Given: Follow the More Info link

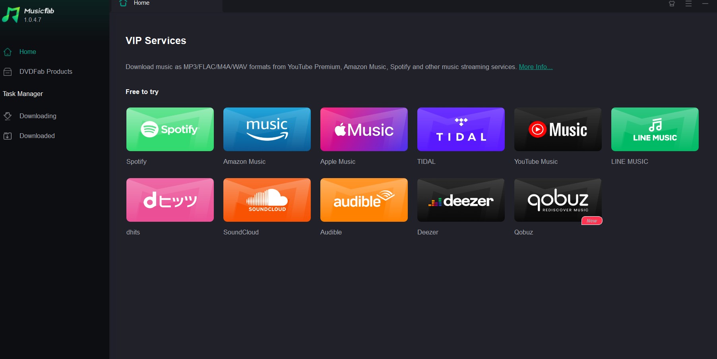Looking at the screenshot, I should [536, 67].
